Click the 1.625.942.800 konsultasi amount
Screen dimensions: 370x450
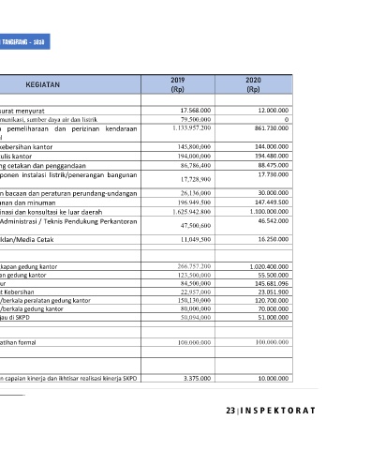(191, 212)
